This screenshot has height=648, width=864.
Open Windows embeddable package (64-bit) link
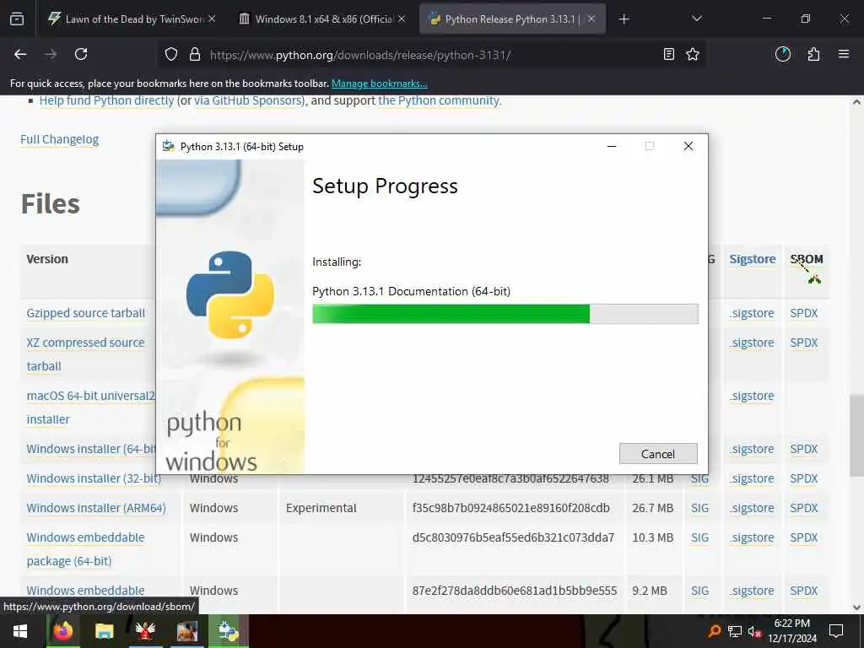(x=85, y=549)
